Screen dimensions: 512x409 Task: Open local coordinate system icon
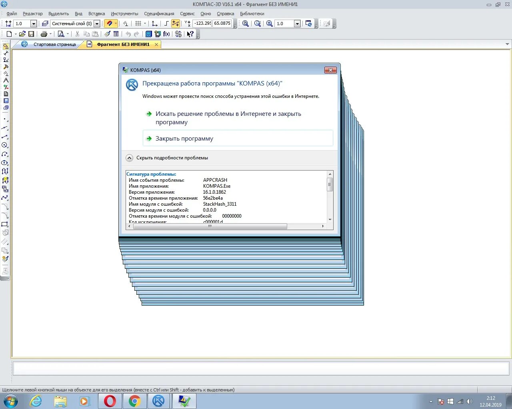[x=154, y=24]
